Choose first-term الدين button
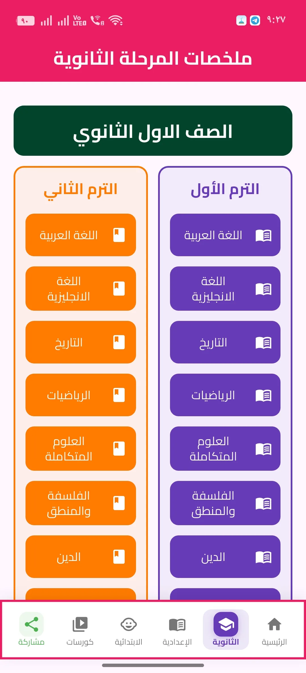 point(225,557)
